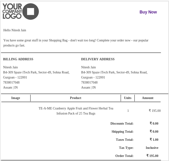The image size is (169, 161).
Task: Click the DELIVERY ADDRESS heading
Action: pos(98,59)
